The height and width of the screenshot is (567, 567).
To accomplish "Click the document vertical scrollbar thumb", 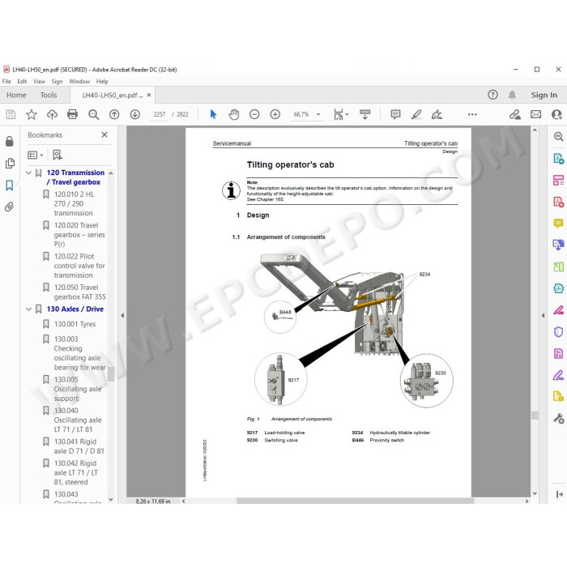I will click(535, 415).
